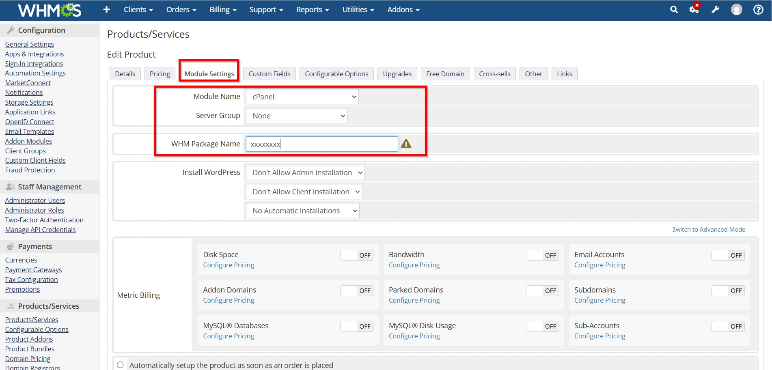Image resolution: width=772 pixels, height=370 pixels.
Task: Click Configure Pricing under Subdomains
Action: (599, 300)
